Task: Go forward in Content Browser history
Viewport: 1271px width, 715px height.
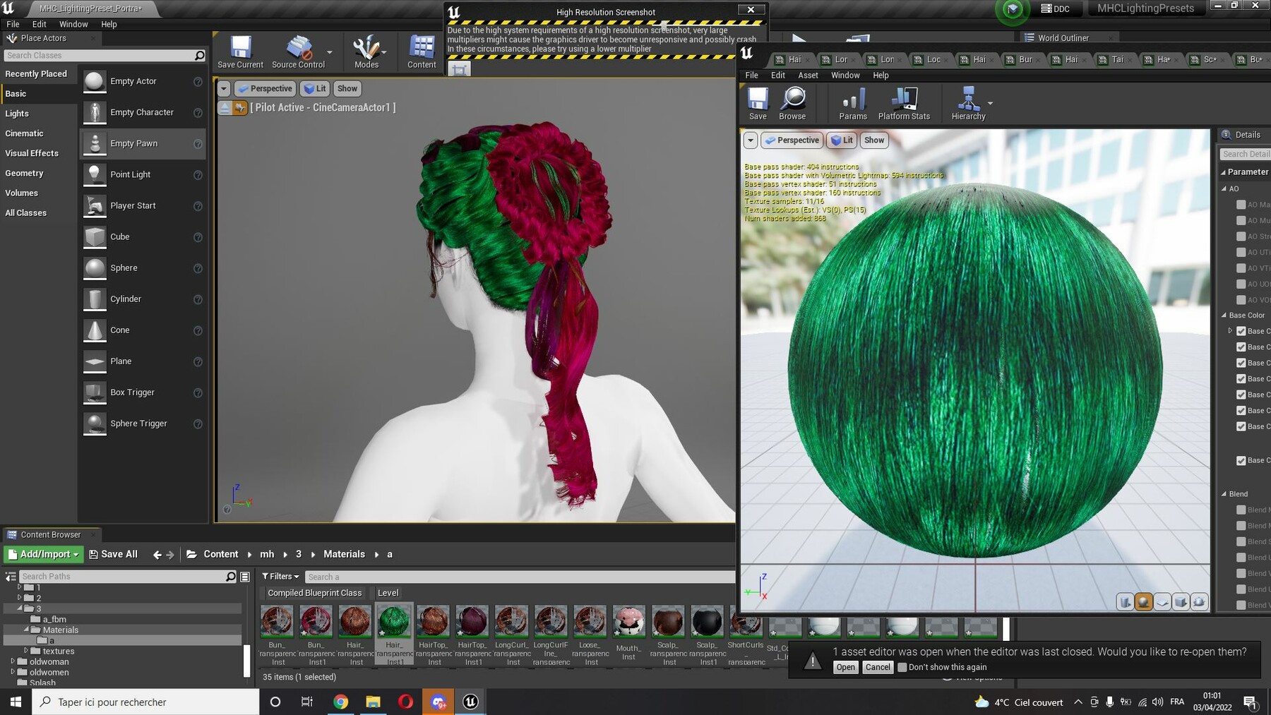Action: pyautogui.click(x=169, y=555)
